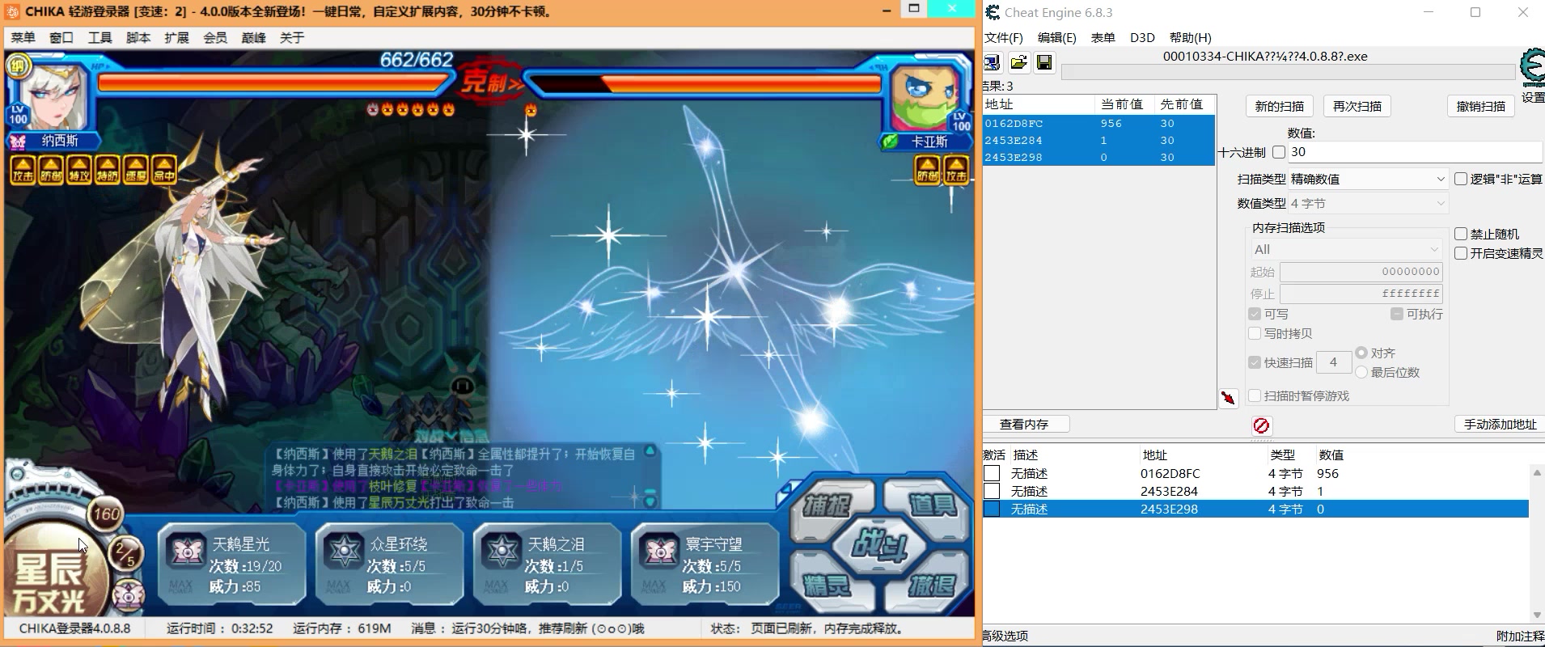Click the address list scrollbar down arrow
This screenshot has width=1545, height=647.
1537,615
